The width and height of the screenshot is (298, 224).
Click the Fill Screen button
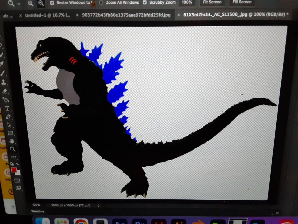[242, 2]
